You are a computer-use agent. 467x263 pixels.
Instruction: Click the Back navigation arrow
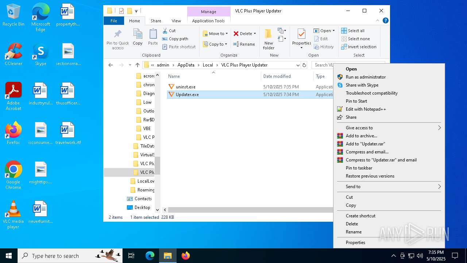click(111, 65)
